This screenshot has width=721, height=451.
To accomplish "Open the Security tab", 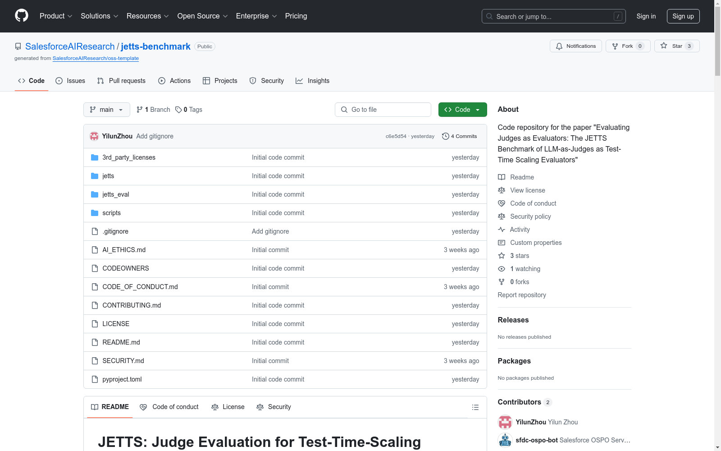I will tap(267, 81).
